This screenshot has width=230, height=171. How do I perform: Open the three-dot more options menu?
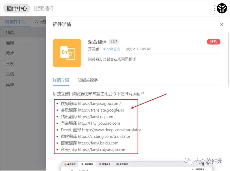click(215, 8)
